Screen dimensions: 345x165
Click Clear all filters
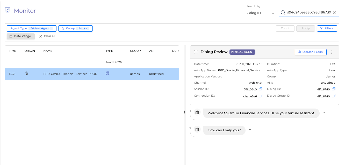point(47,36)
